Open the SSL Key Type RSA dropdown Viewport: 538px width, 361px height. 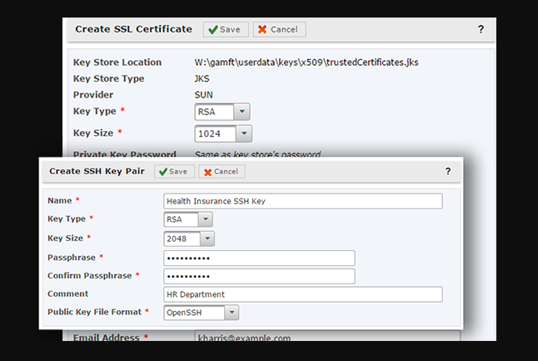click(x=222, y=112)
